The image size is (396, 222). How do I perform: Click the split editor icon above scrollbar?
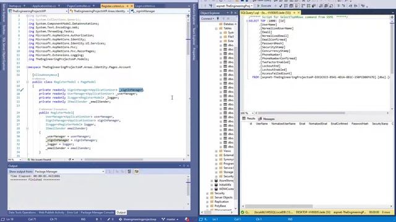(x=188, y=16)
